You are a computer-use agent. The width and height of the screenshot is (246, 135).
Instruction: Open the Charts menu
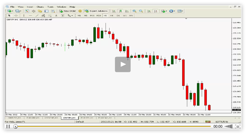click(40, 7)
